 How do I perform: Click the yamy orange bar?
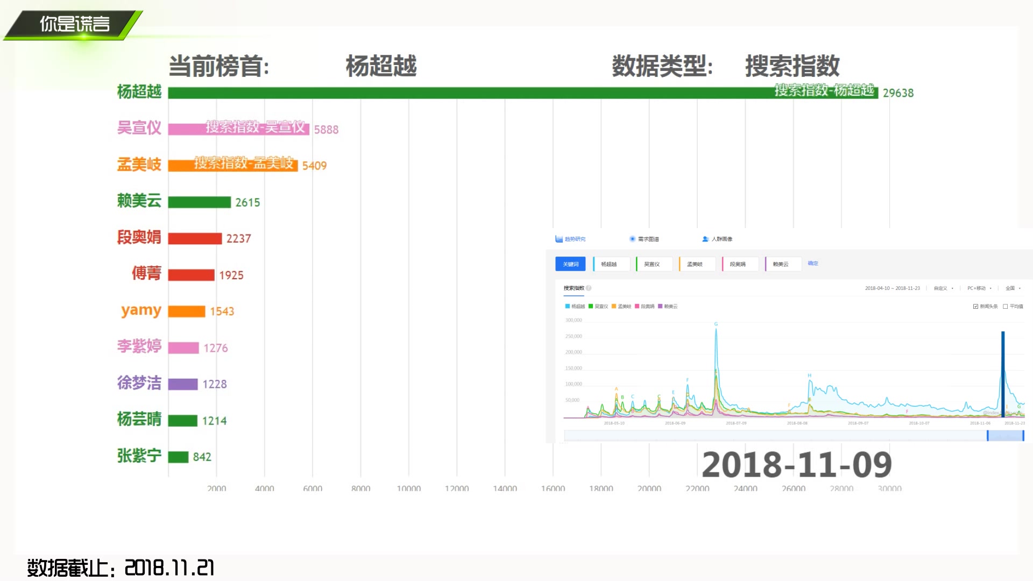tap(186, 311)
